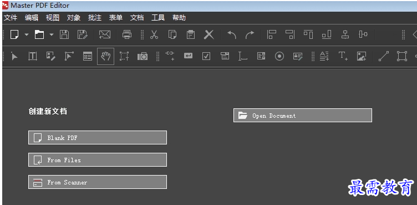Click the Center horizontally align icon
417x205 pixels.
click(345, 34)
